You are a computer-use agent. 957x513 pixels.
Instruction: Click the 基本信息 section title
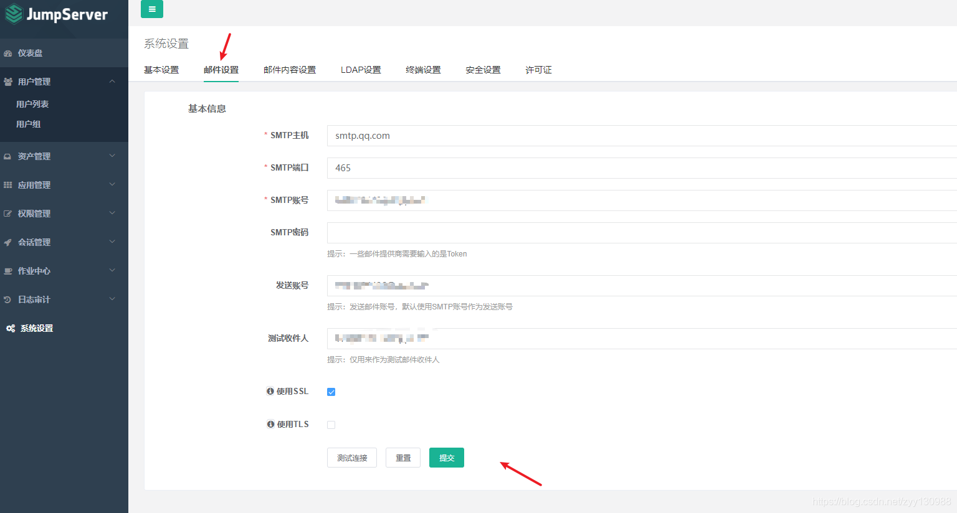(207, 109)
